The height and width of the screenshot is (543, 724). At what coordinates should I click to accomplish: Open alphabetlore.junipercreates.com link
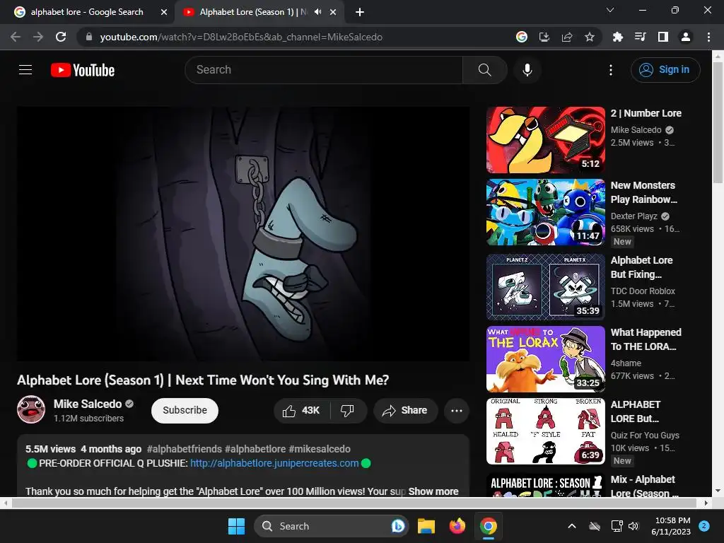(274, 463)
